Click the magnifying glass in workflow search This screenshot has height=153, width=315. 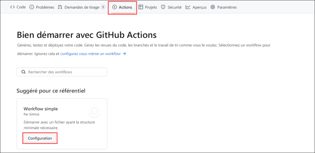(23, 72)
